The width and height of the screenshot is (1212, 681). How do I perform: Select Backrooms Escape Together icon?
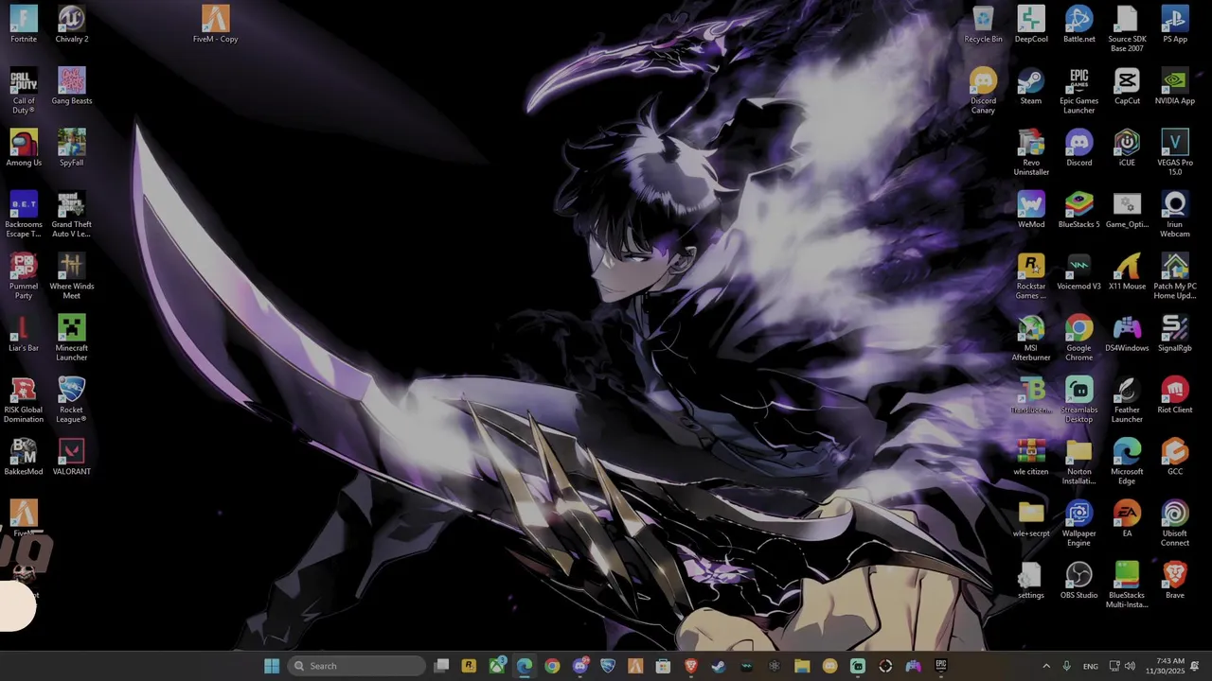pos(24,215)
